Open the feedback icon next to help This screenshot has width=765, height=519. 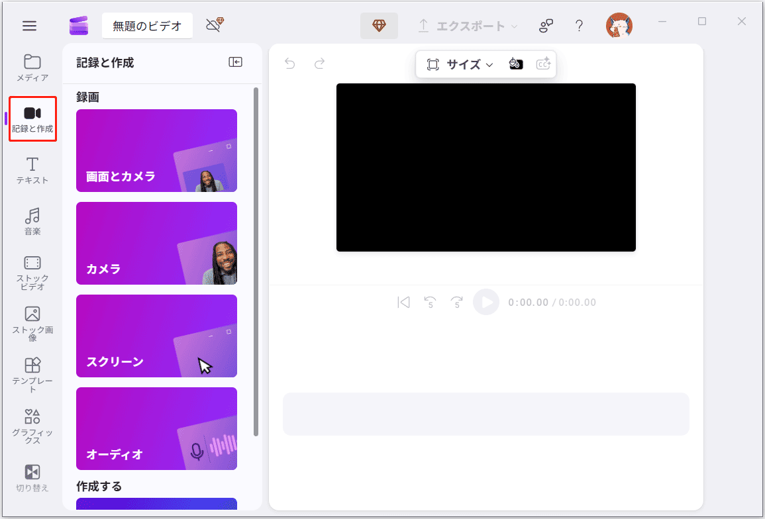pos(546,26)
